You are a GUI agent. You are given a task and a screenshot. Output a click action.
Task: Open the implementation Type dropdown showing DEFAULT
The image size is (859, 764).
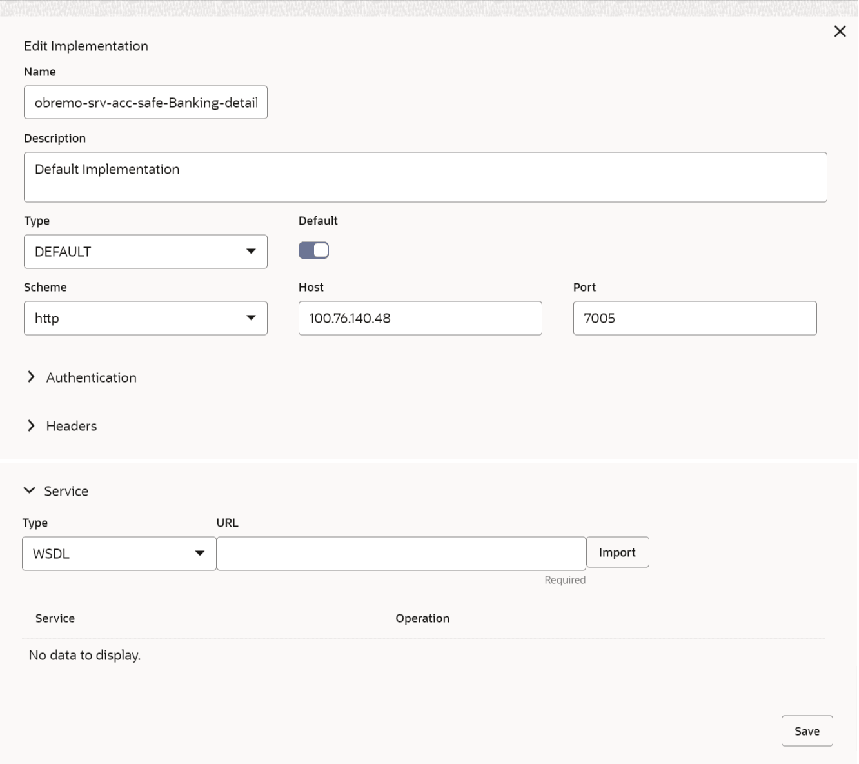click(146, 252)
